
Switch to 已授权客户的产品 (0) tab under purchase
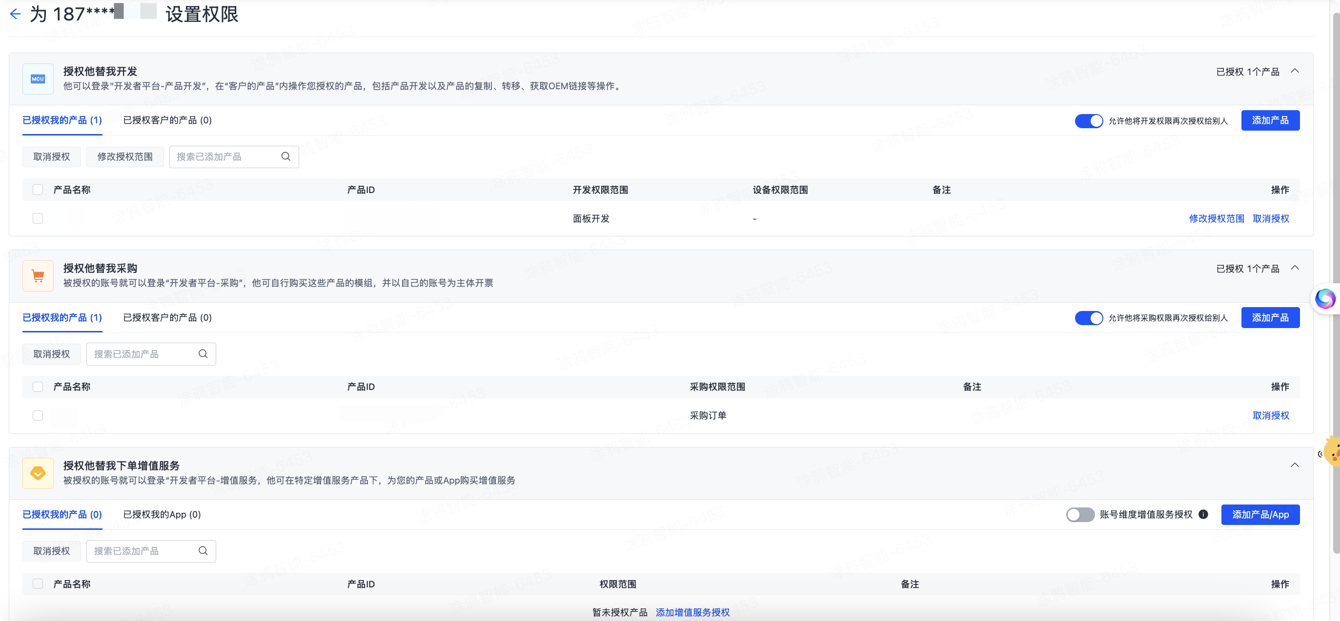tap(167, 317)
